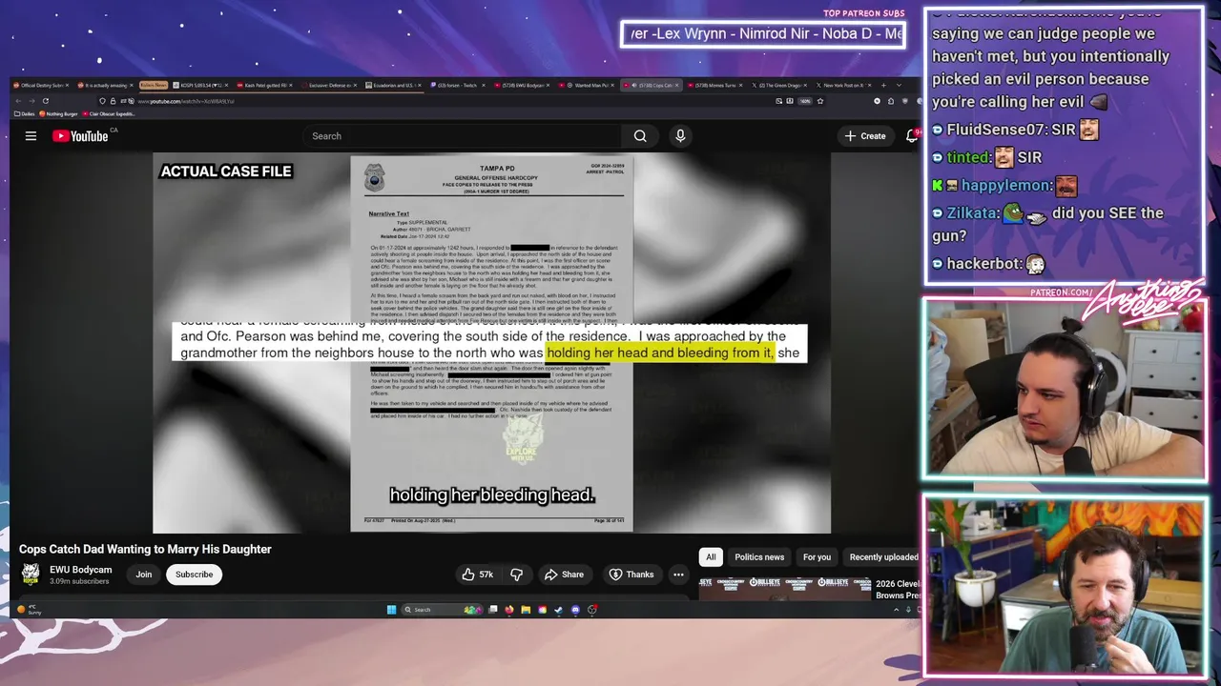The image size is (1221, 686).
Task: Like the video (57k thumbs up)
Action: pyautogui.click(x=477, y=575)
